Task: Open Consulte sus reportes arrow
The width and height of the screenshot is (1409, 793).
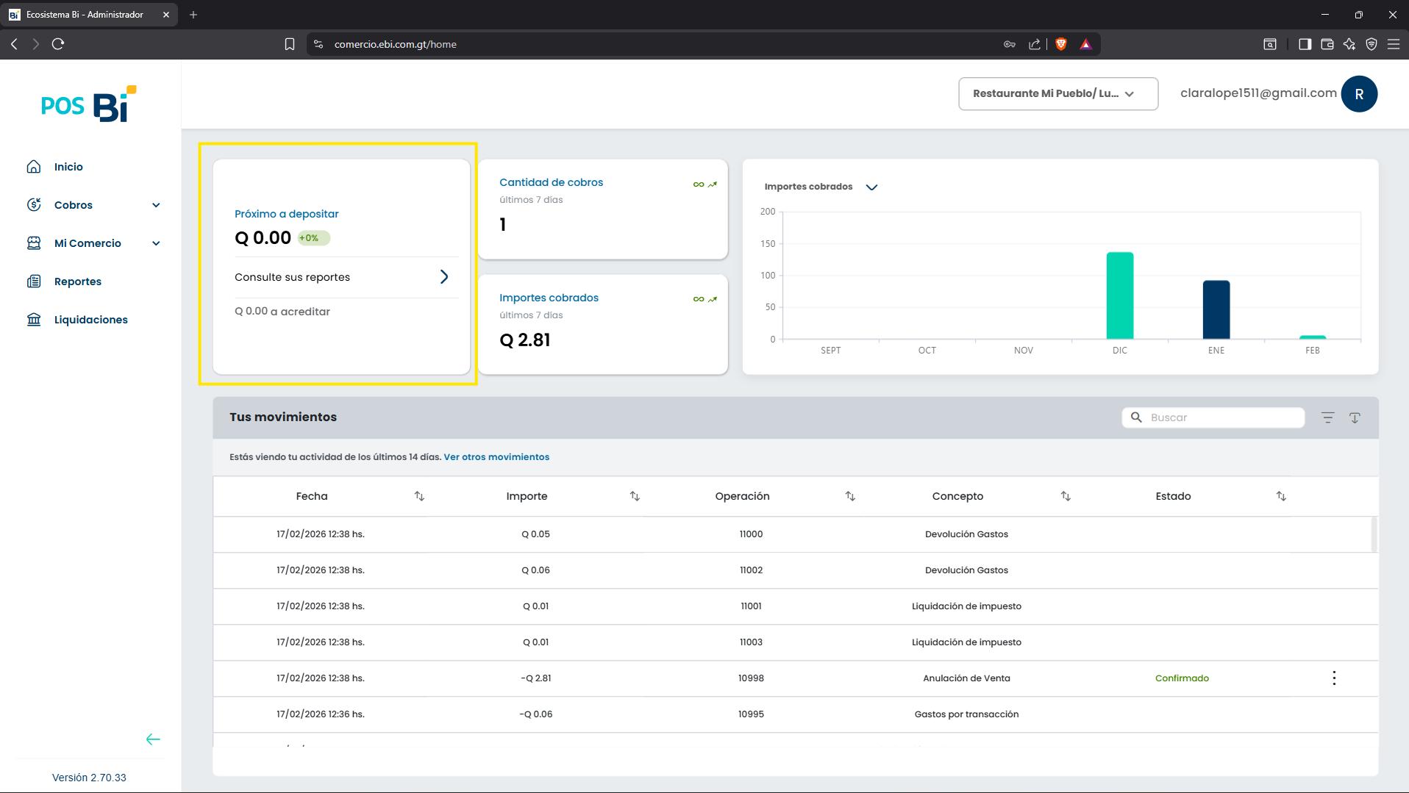Action: 444,277
